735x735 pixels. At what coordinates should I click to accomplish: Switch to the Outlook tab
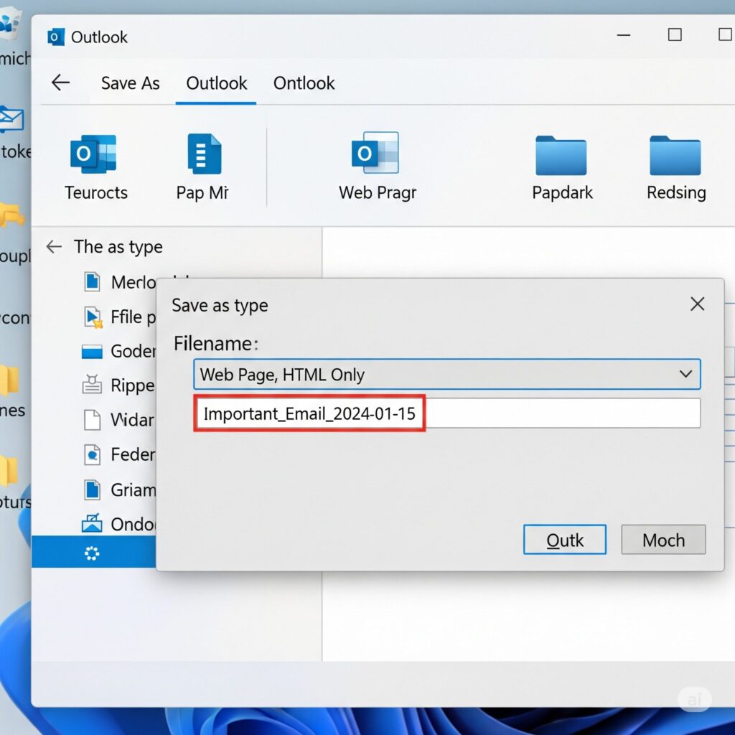point(215,83)
